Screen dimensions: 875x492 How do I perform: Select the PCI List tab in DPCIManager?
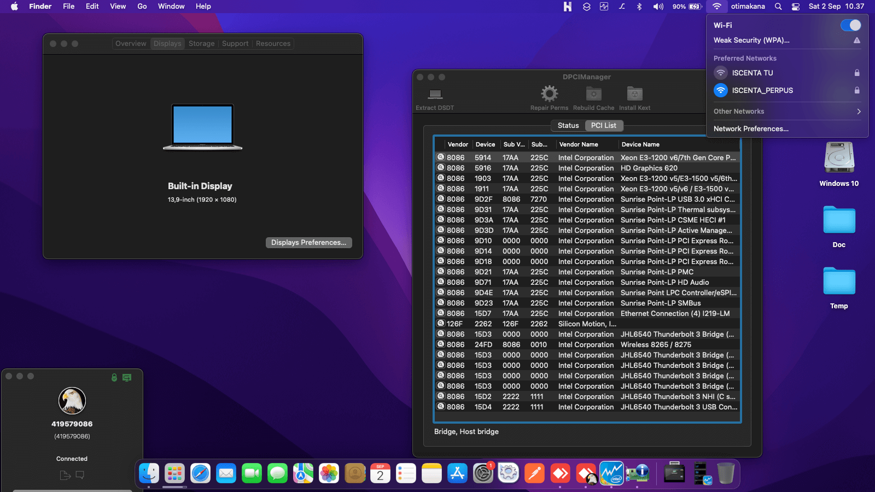pyautogui.click(x=604, y=126)
